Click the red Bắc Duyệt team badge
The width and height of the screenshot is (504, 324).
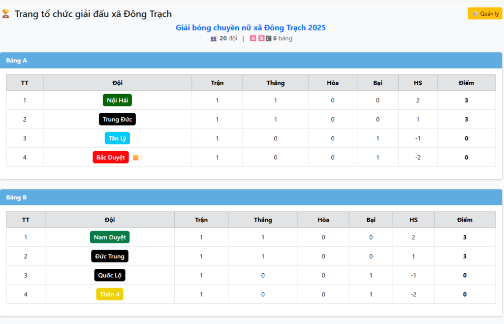pos(111,158)
